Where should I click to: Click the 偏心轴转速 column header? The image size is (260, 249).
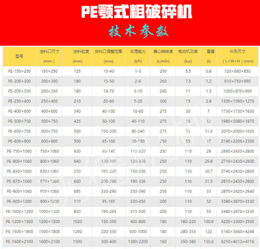(x=163, y=51)
